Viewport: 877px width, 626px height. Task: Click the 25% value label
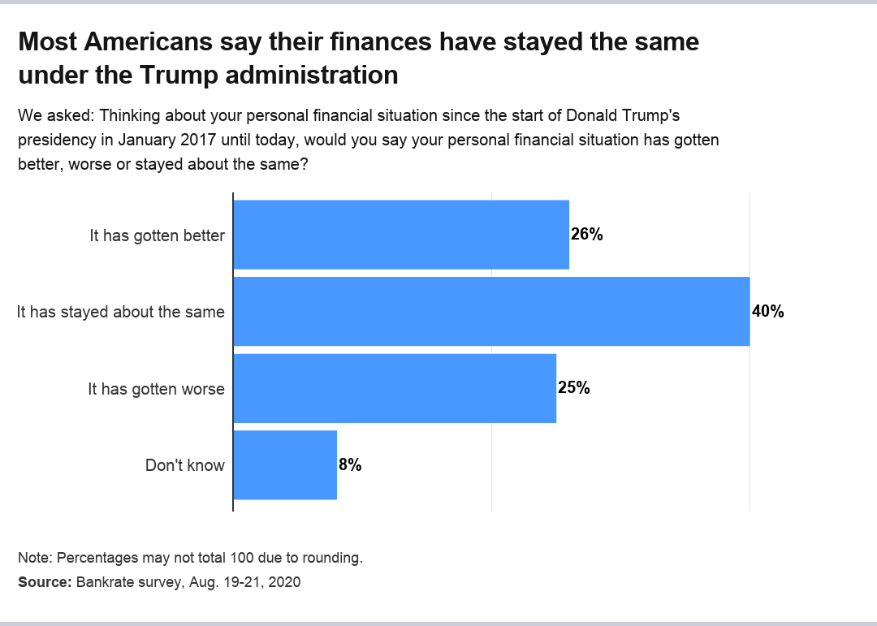573,388
